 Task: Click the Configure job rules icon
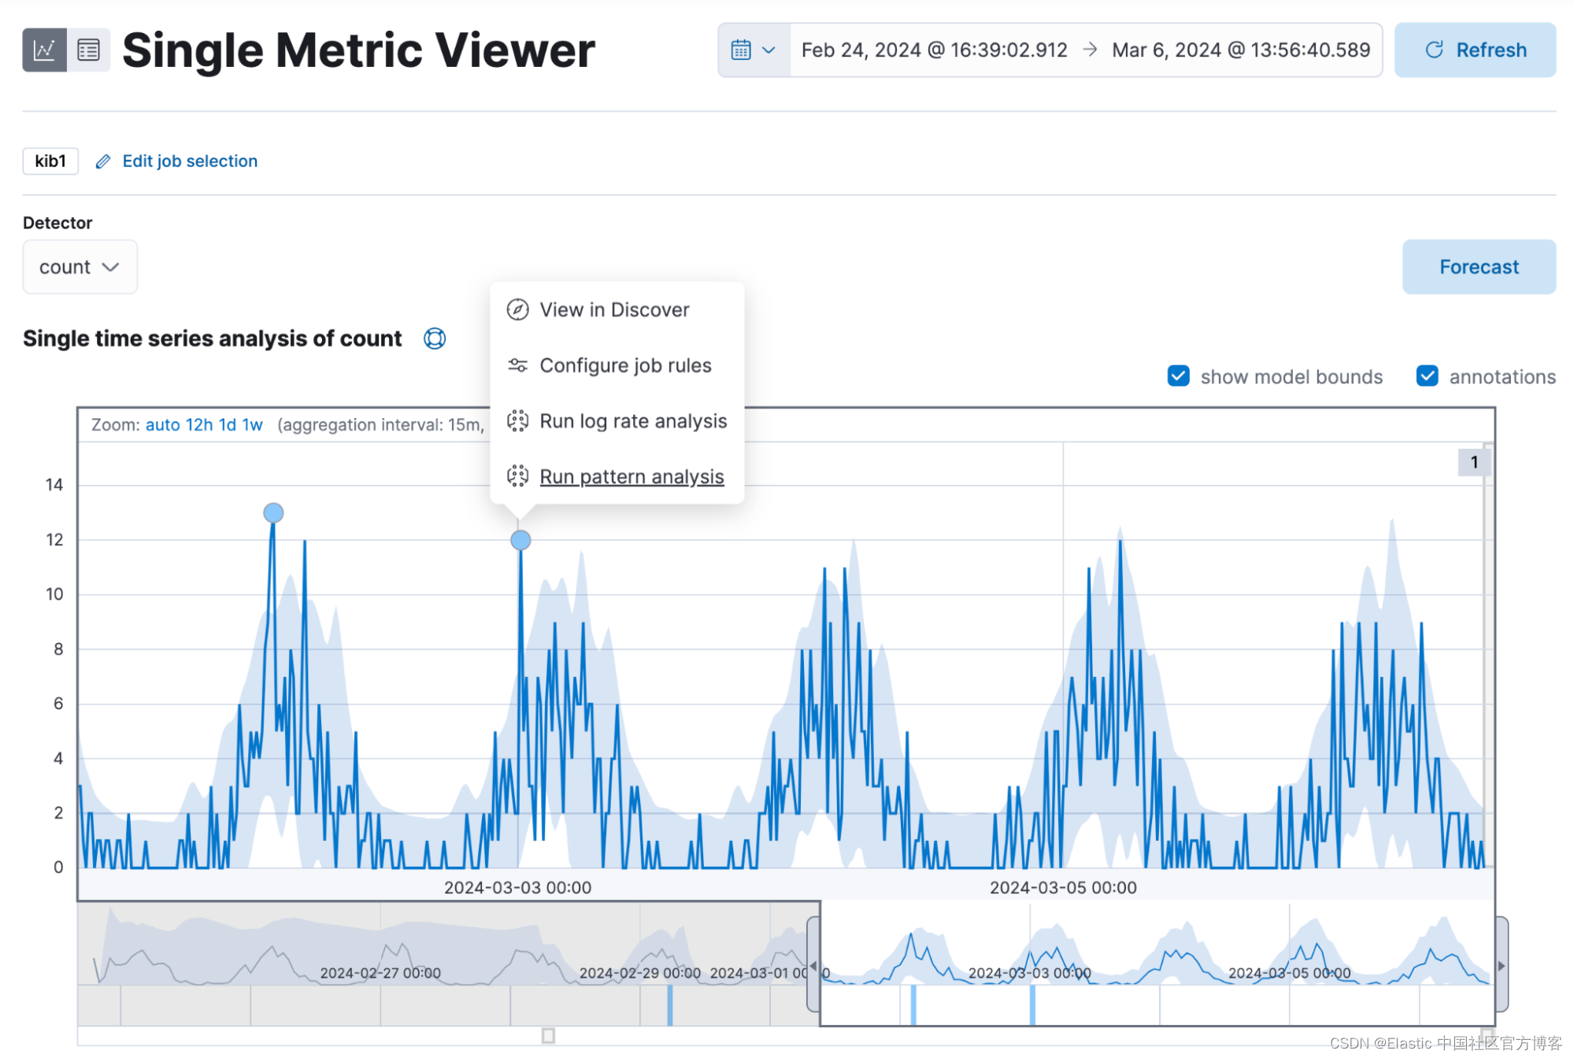coord(516,365)
